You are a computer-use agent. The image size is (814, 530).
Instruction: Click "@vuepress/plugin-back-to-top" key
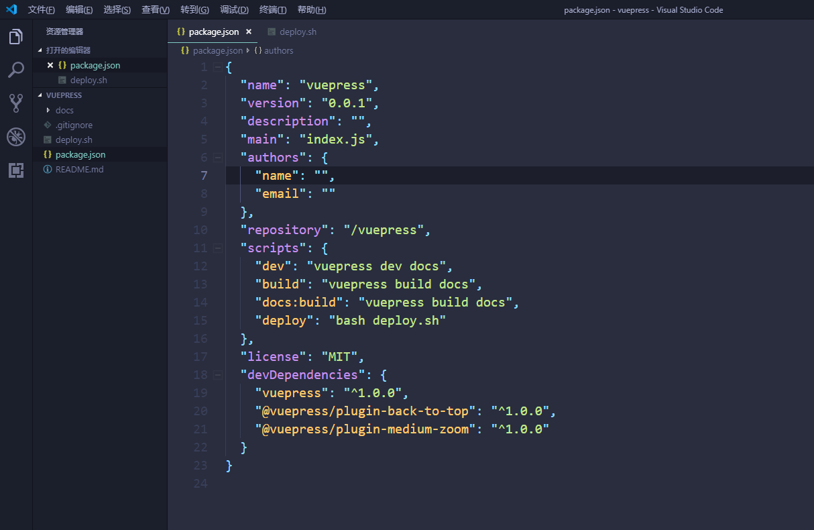pos(365,411)
